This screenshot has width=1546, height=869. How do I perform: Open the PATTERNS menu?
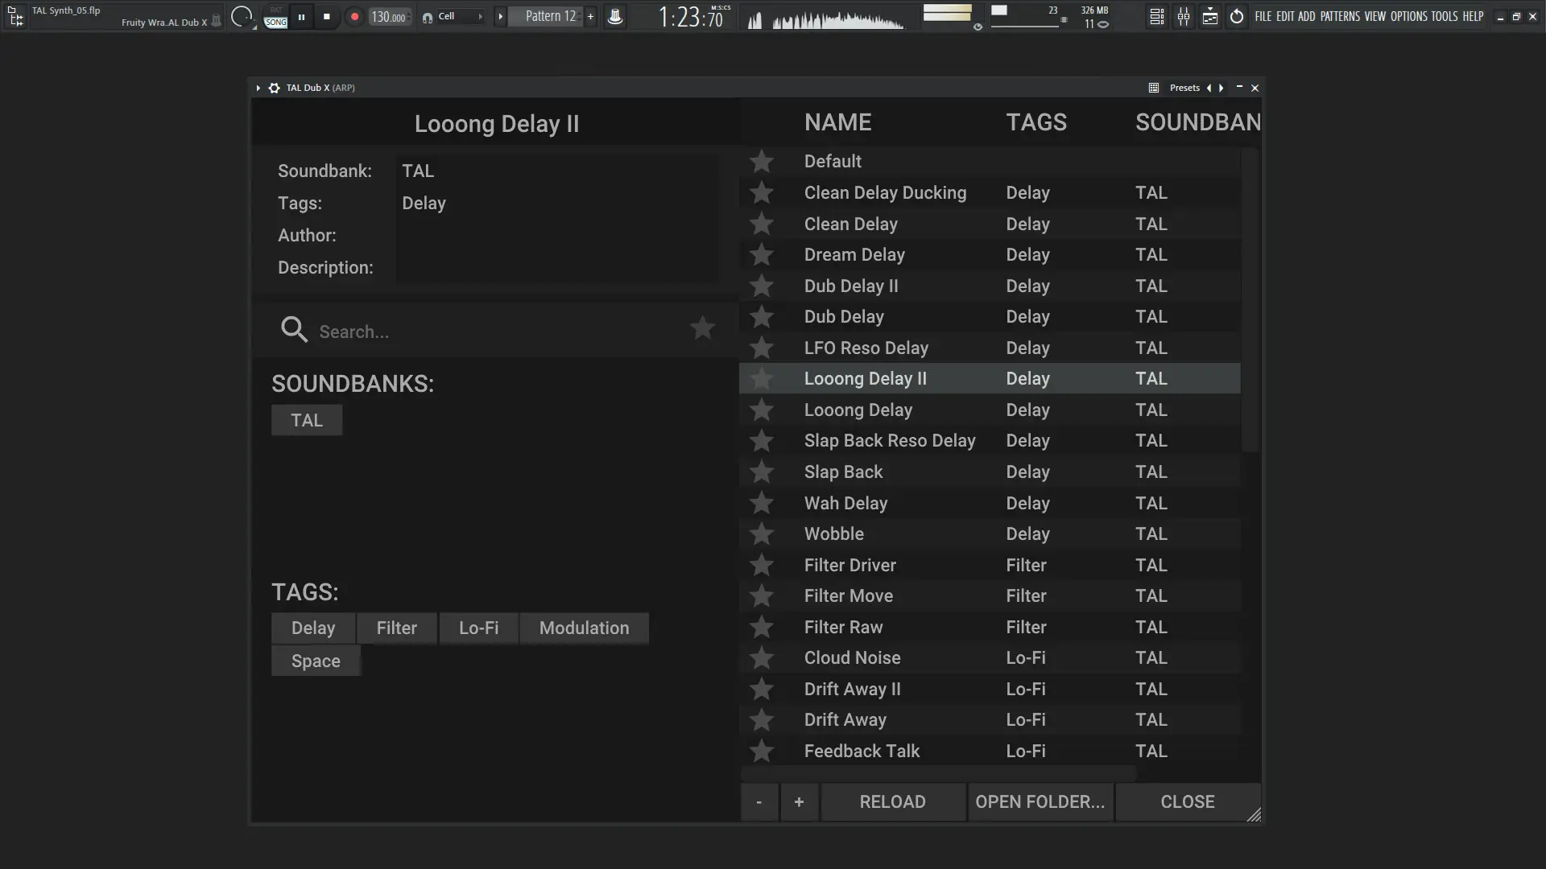1340,16
